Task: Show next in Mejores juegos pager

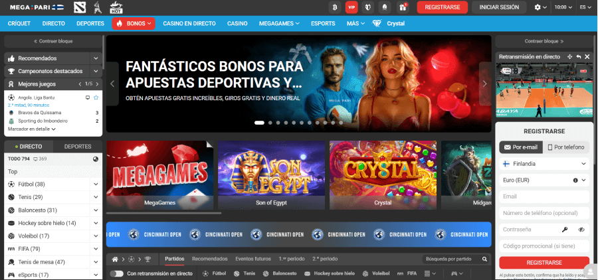Action: [97, 84]
